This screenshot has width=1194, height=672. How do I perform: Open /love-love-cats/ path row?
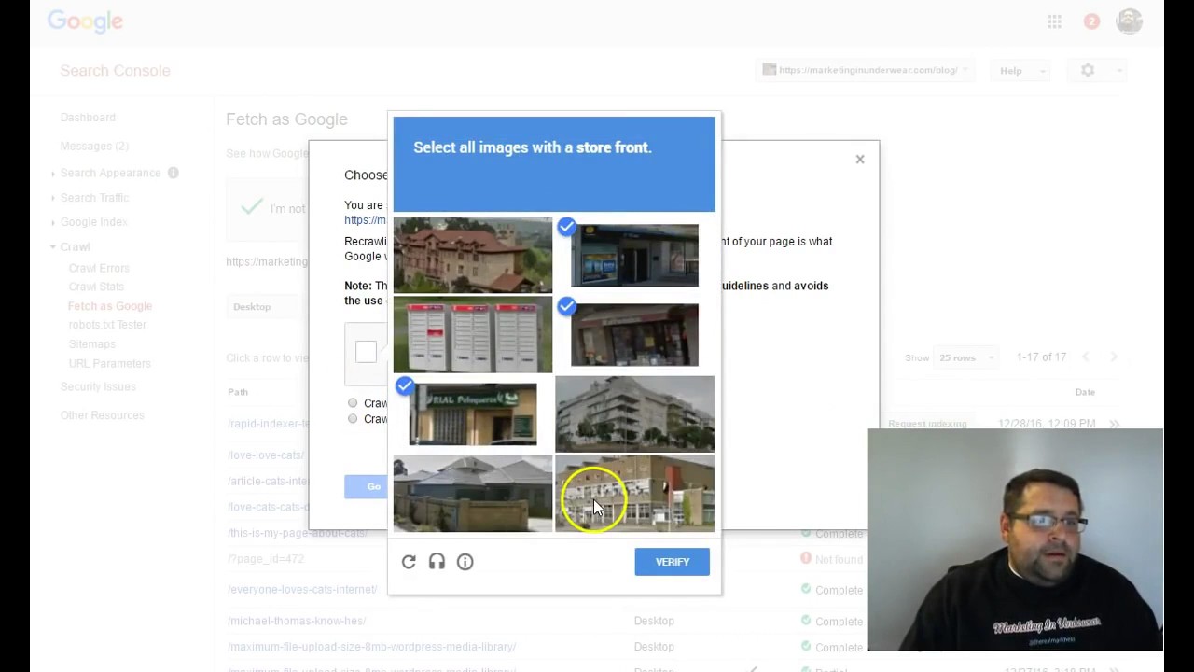266,455
